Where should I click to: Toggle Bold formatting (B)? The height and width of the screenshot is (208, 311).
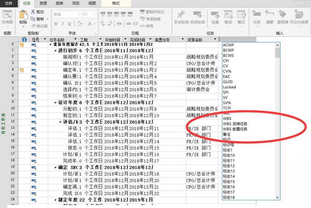[x=56, y=24]
